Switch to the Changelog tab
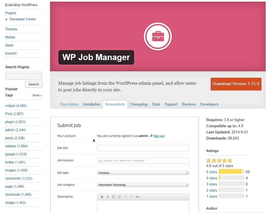Screen dimensions: 269x213 click(138, 104)
